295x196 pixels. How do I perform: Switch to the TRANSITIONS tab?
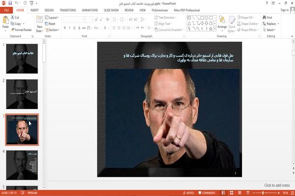click(x=68, y=10)
